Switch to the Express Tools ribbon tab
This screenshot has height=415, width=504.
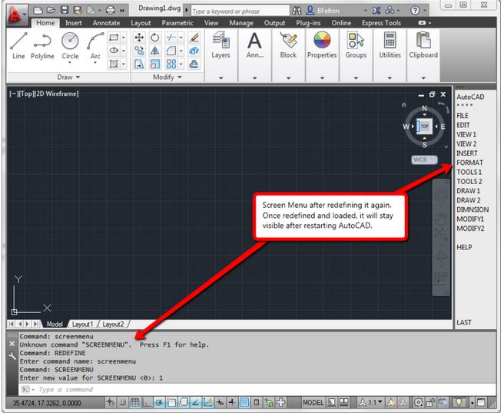point(381,23)
